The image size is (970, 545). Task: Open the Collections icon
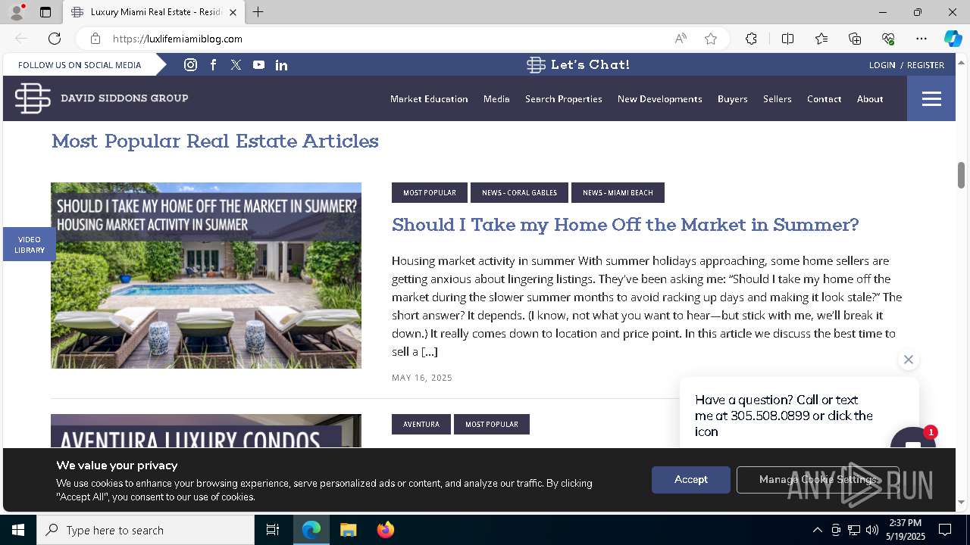click(855, 39)
